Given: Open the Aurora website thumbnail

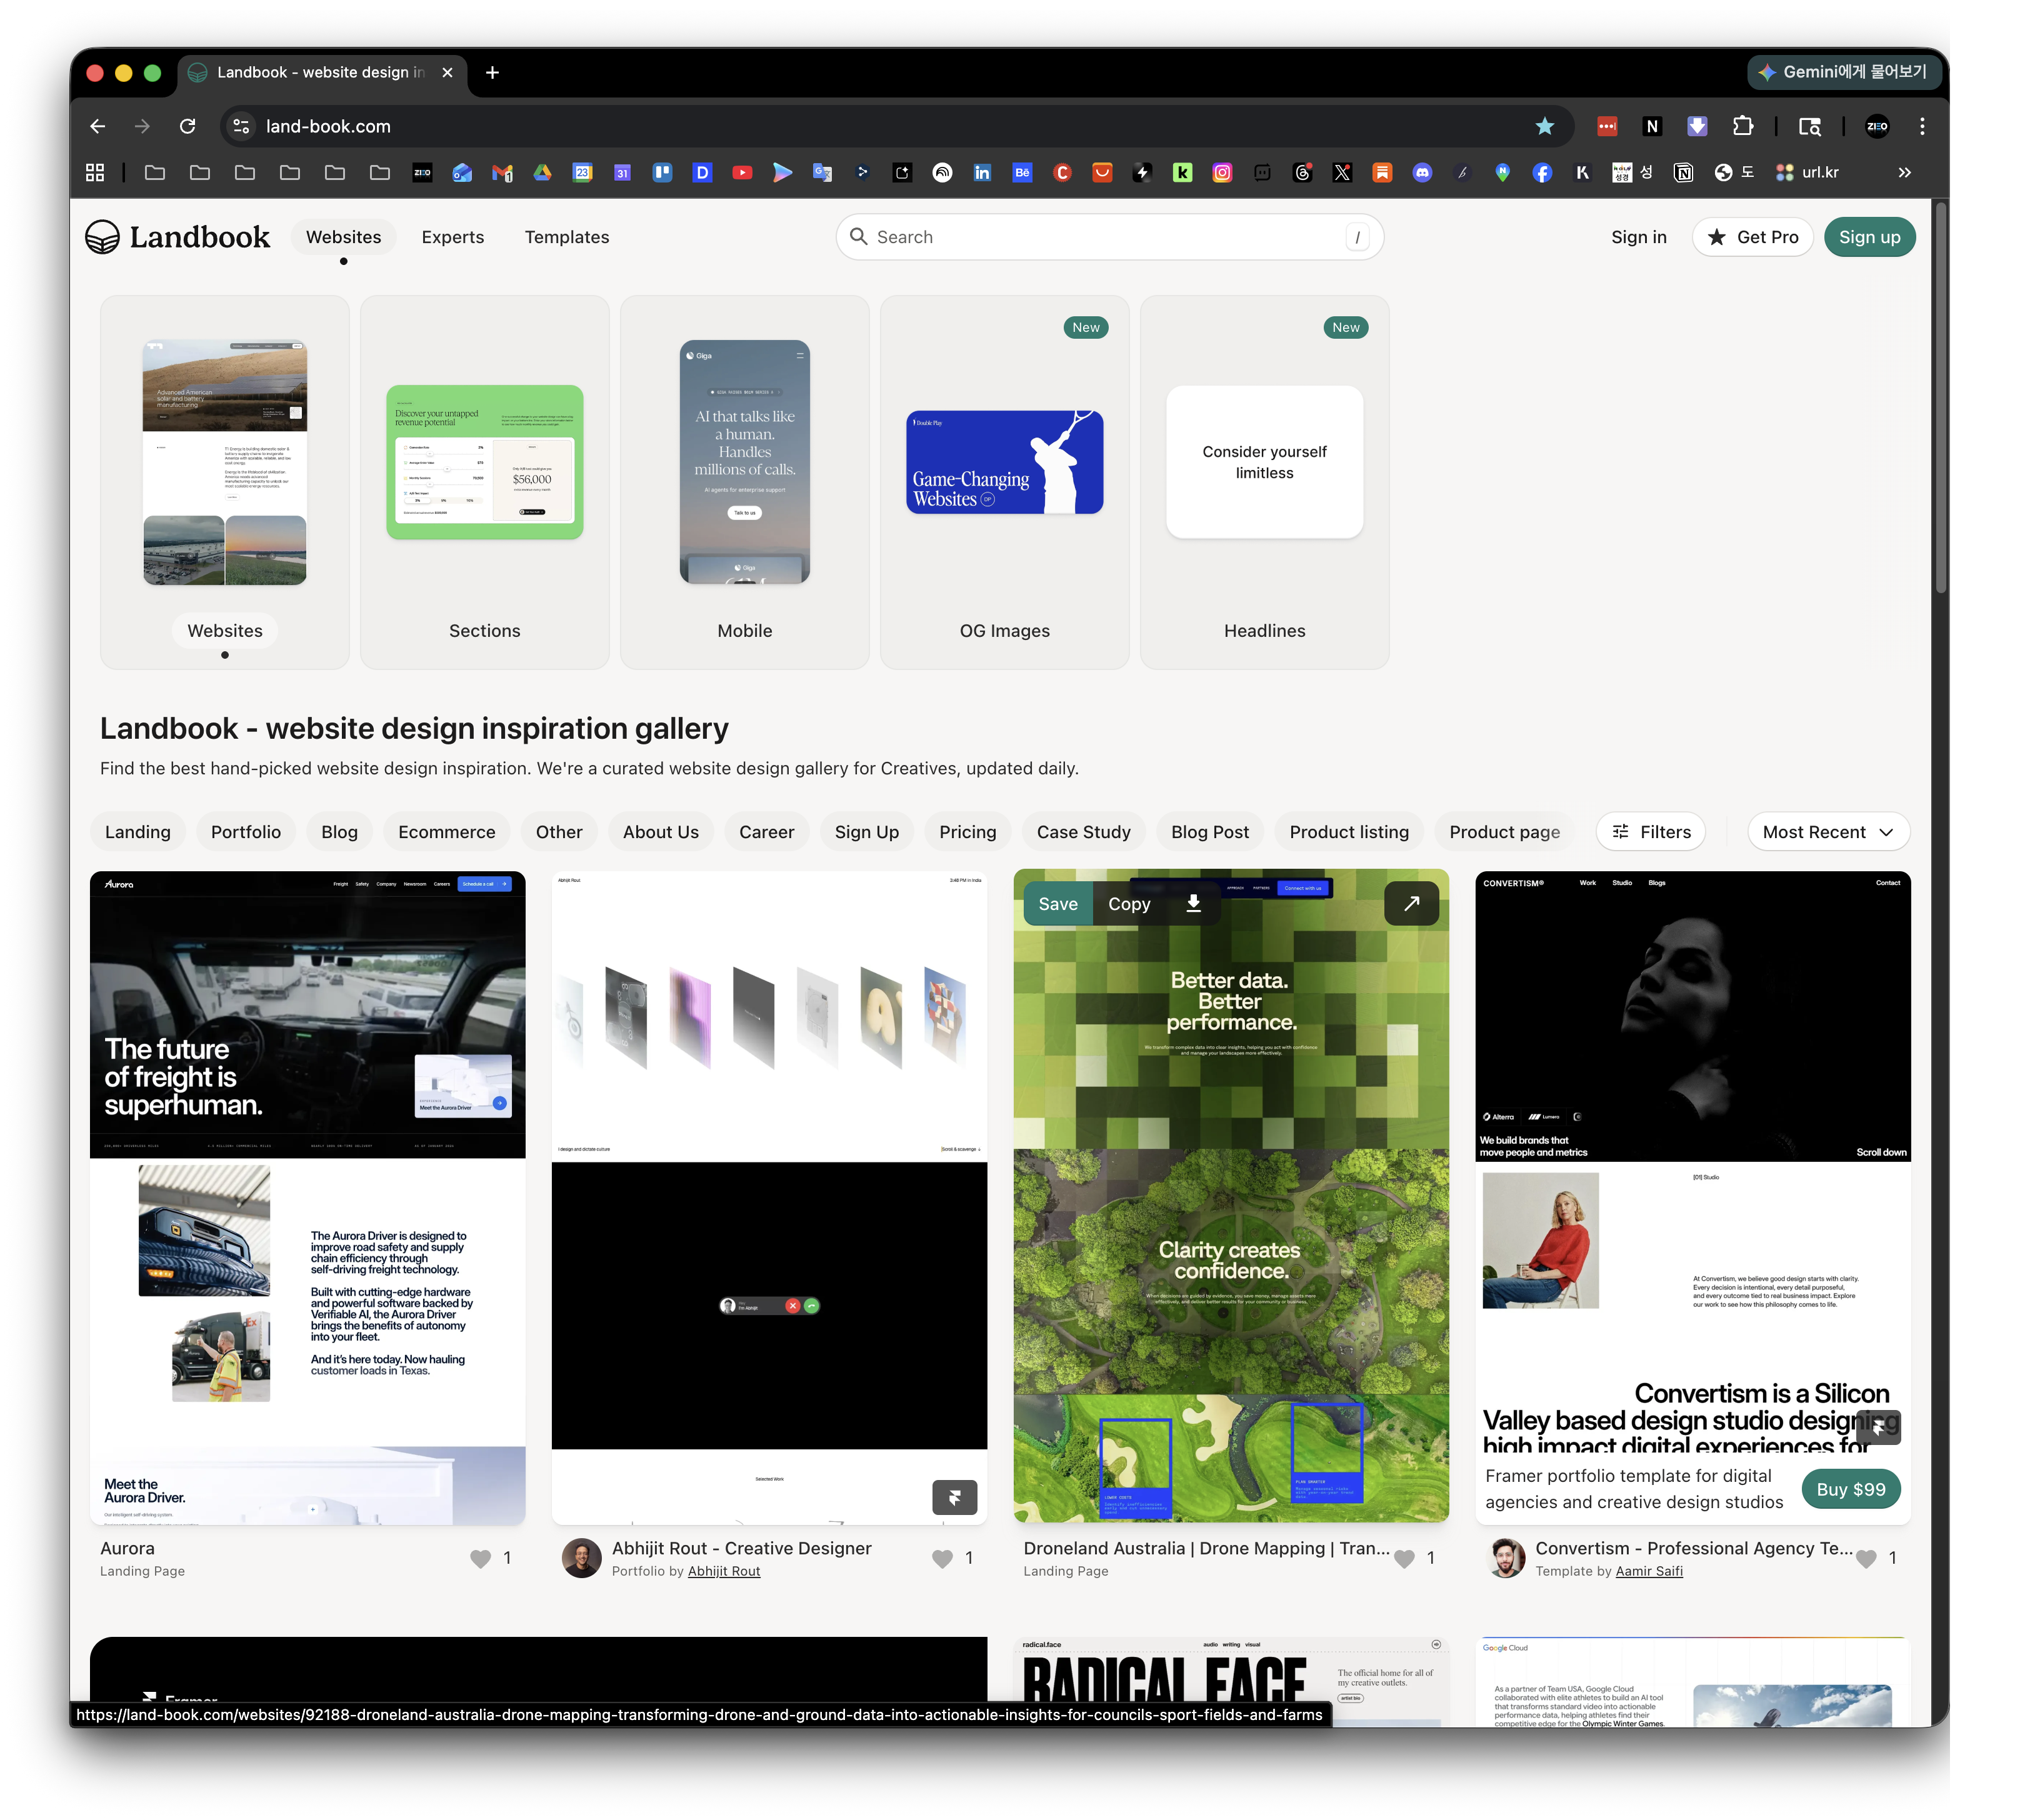Looking at the screenshot, I should coord(308,1198).
